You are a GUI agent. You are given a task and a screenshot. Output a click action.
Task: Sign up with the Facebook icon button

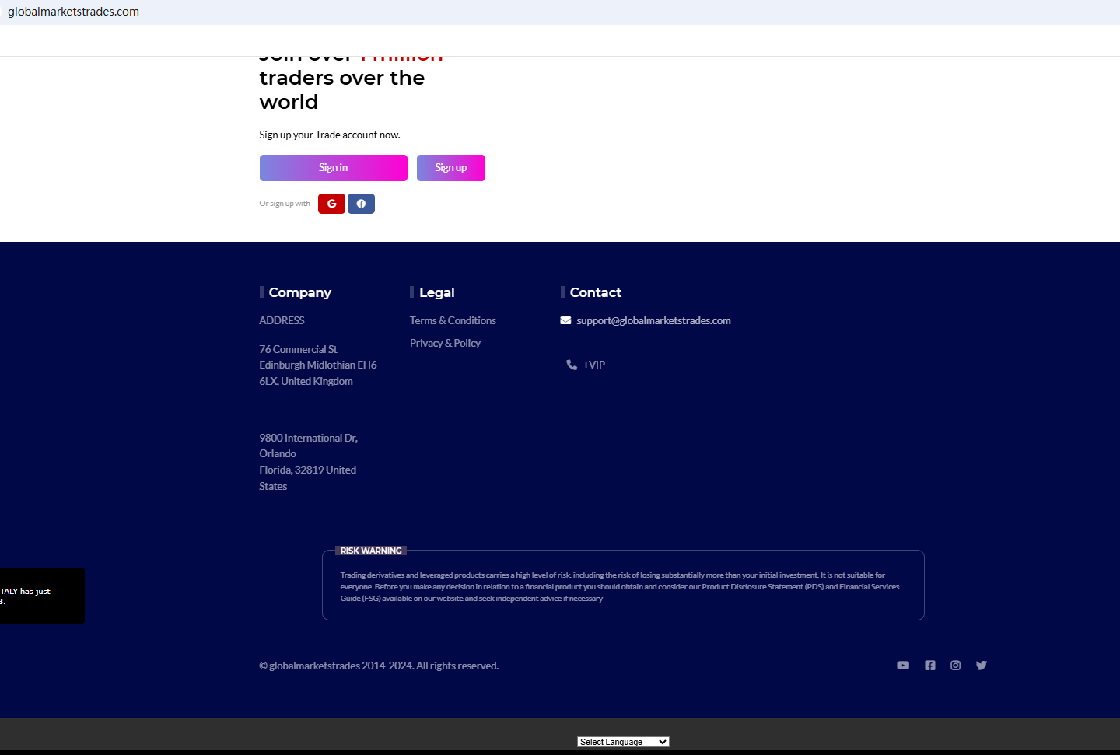point(361,204)
